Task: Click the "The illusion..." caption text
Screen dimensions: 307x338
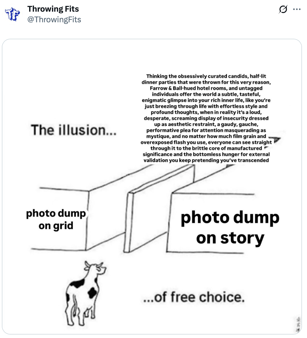Action: coord(74,130)
